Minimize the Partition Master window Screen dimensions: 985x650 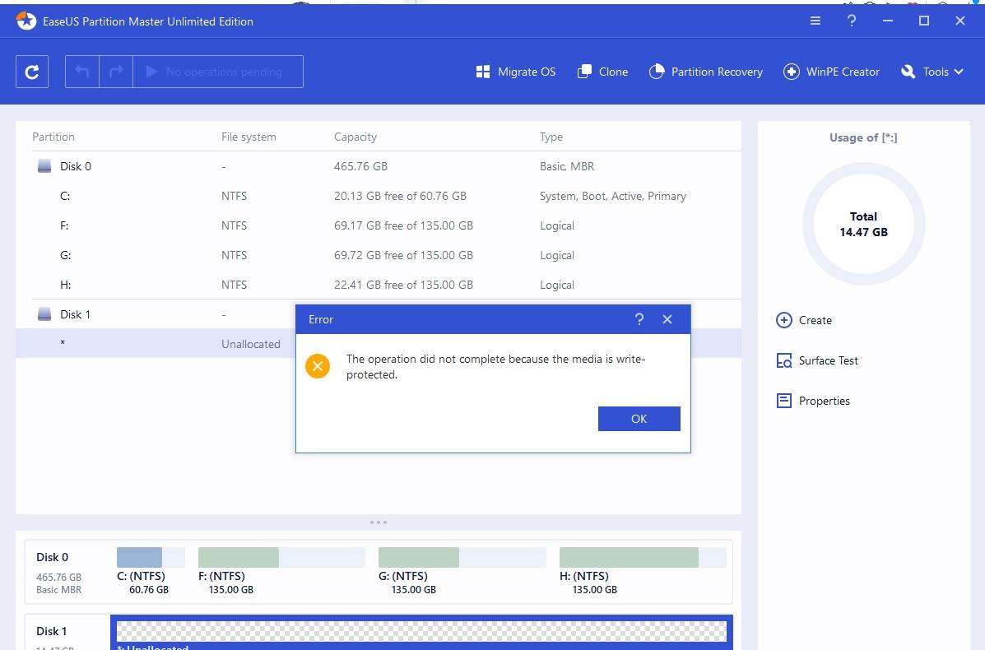pos(888,21)
